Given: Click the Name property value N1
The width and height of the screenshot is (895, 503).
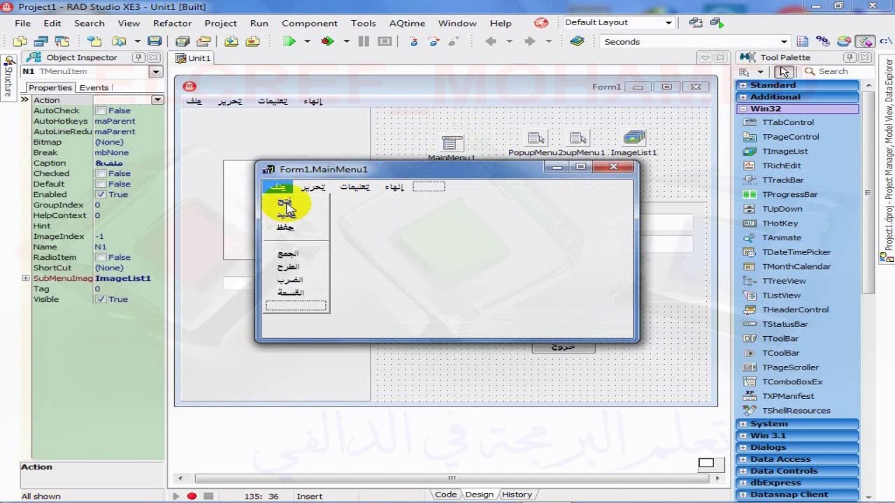Looking at the screenshot, I should point(128,247).
